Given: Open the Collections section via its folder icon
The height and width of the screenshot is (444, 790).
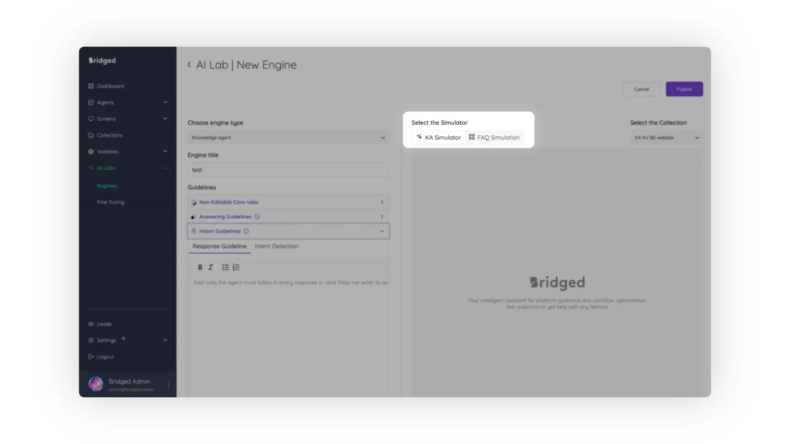Looking at the screenshot, I should click(x=91, y=135).
